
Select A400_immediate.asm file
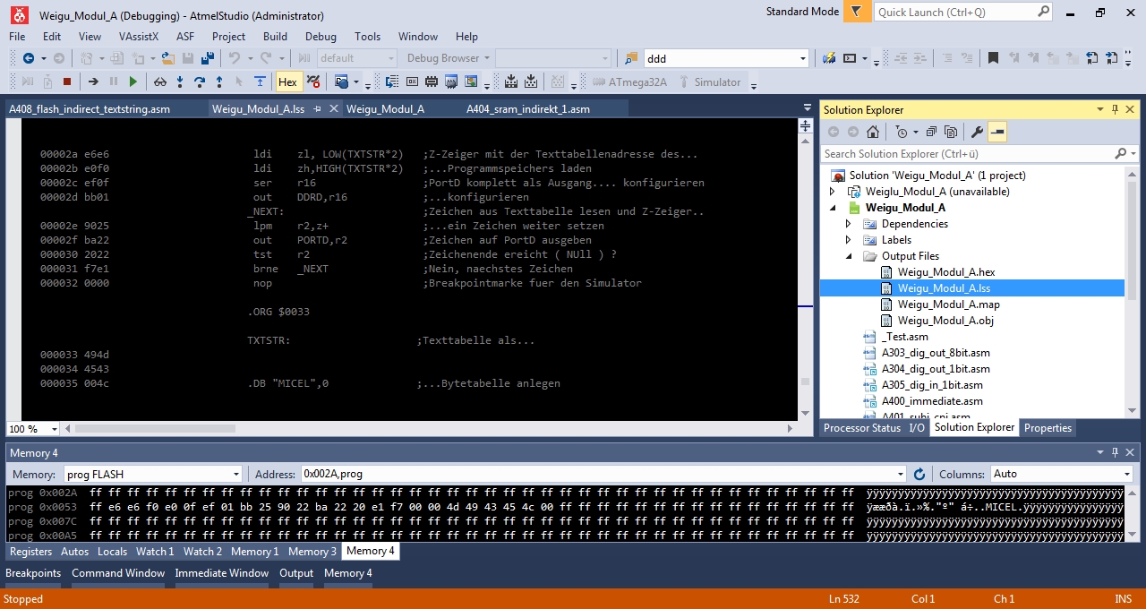pos(932,401)
